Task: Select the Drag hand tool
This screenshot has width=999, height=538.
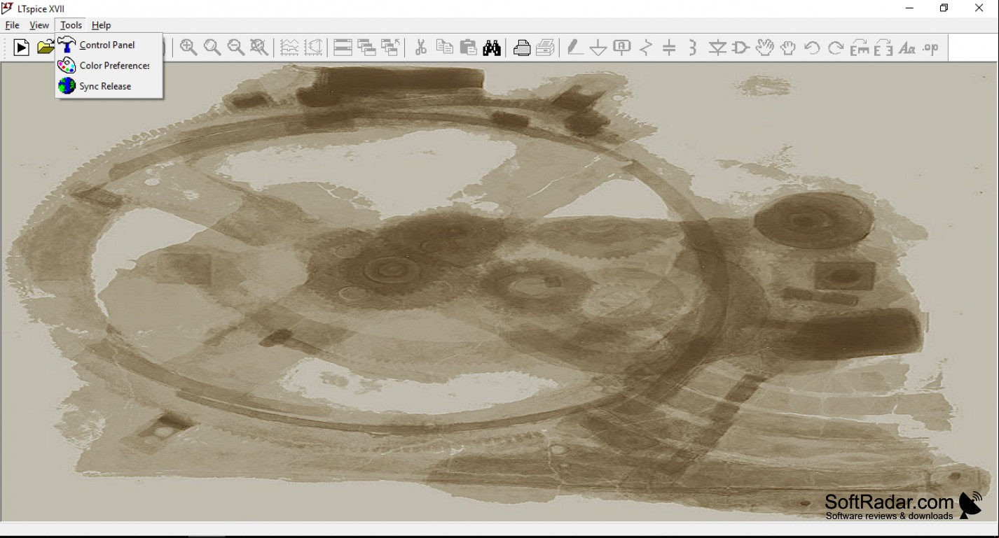Action: [x=788, y=48]
